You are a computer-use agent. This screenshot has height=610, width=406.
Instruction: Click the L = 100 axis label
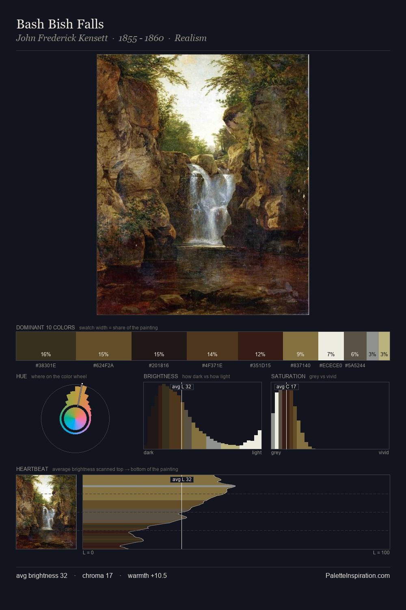(x=381, y=553)
